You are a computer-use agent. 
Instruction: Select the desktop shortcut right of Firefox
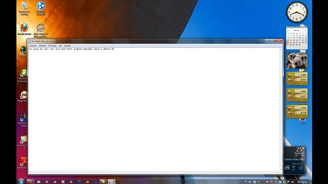pyautogui.click(x=41, y=31)
